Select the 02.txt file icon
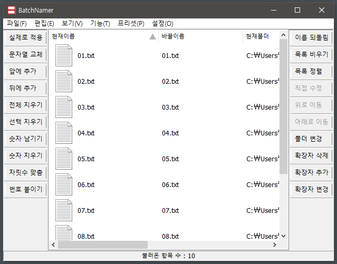 pos(64,81)
